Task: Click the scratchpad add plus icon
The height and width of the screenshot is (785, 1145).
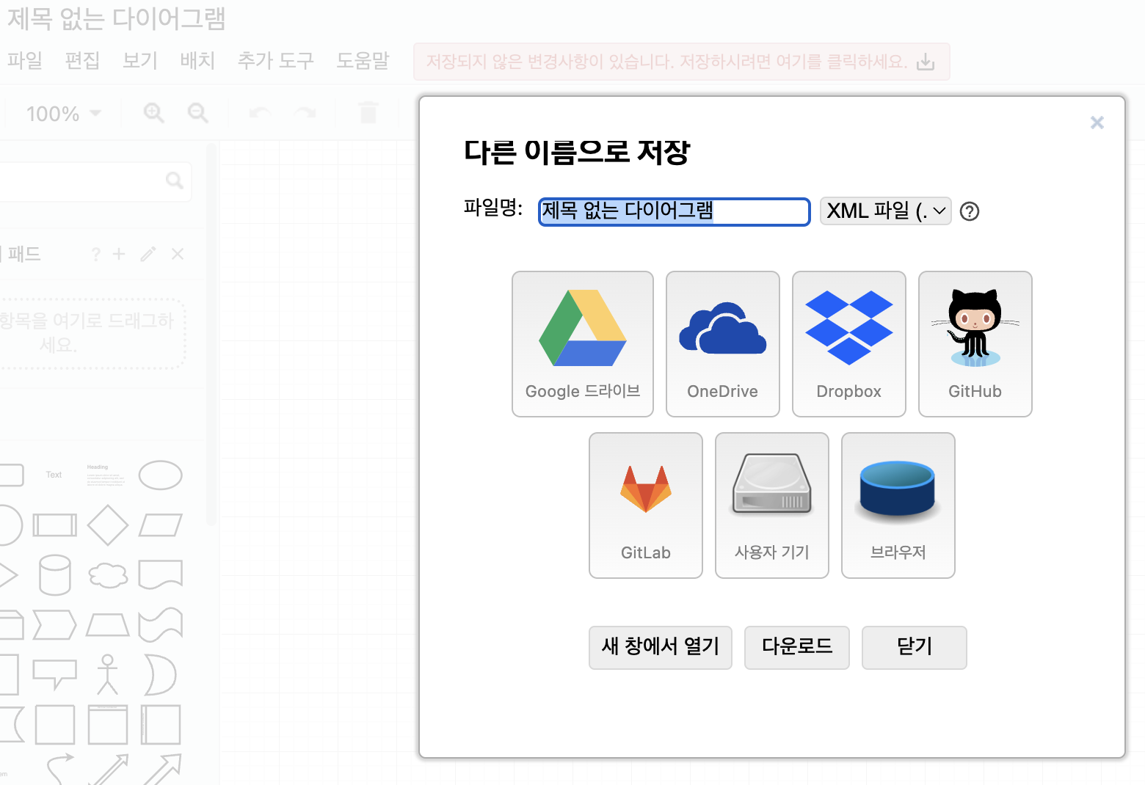Action: click(x=119, y=254)
